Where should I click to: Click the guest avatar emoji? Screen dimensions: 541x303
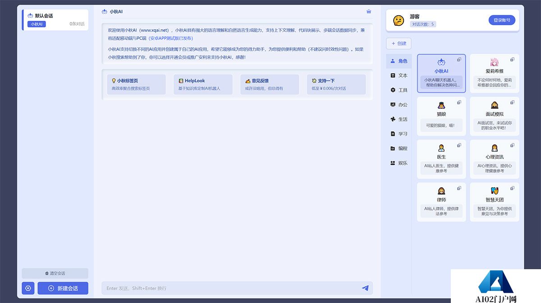(x=399, y=20)
